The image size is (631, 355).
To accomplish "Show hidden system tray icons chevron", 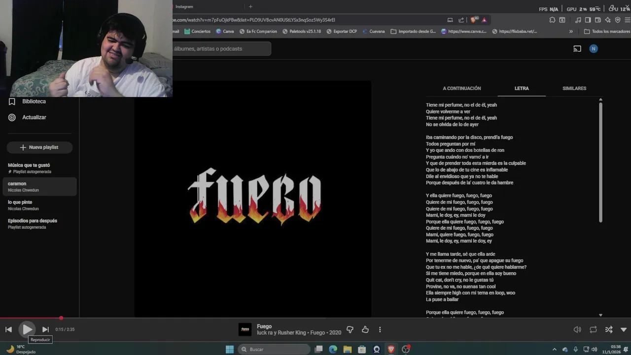I will (x=555, y=349).
